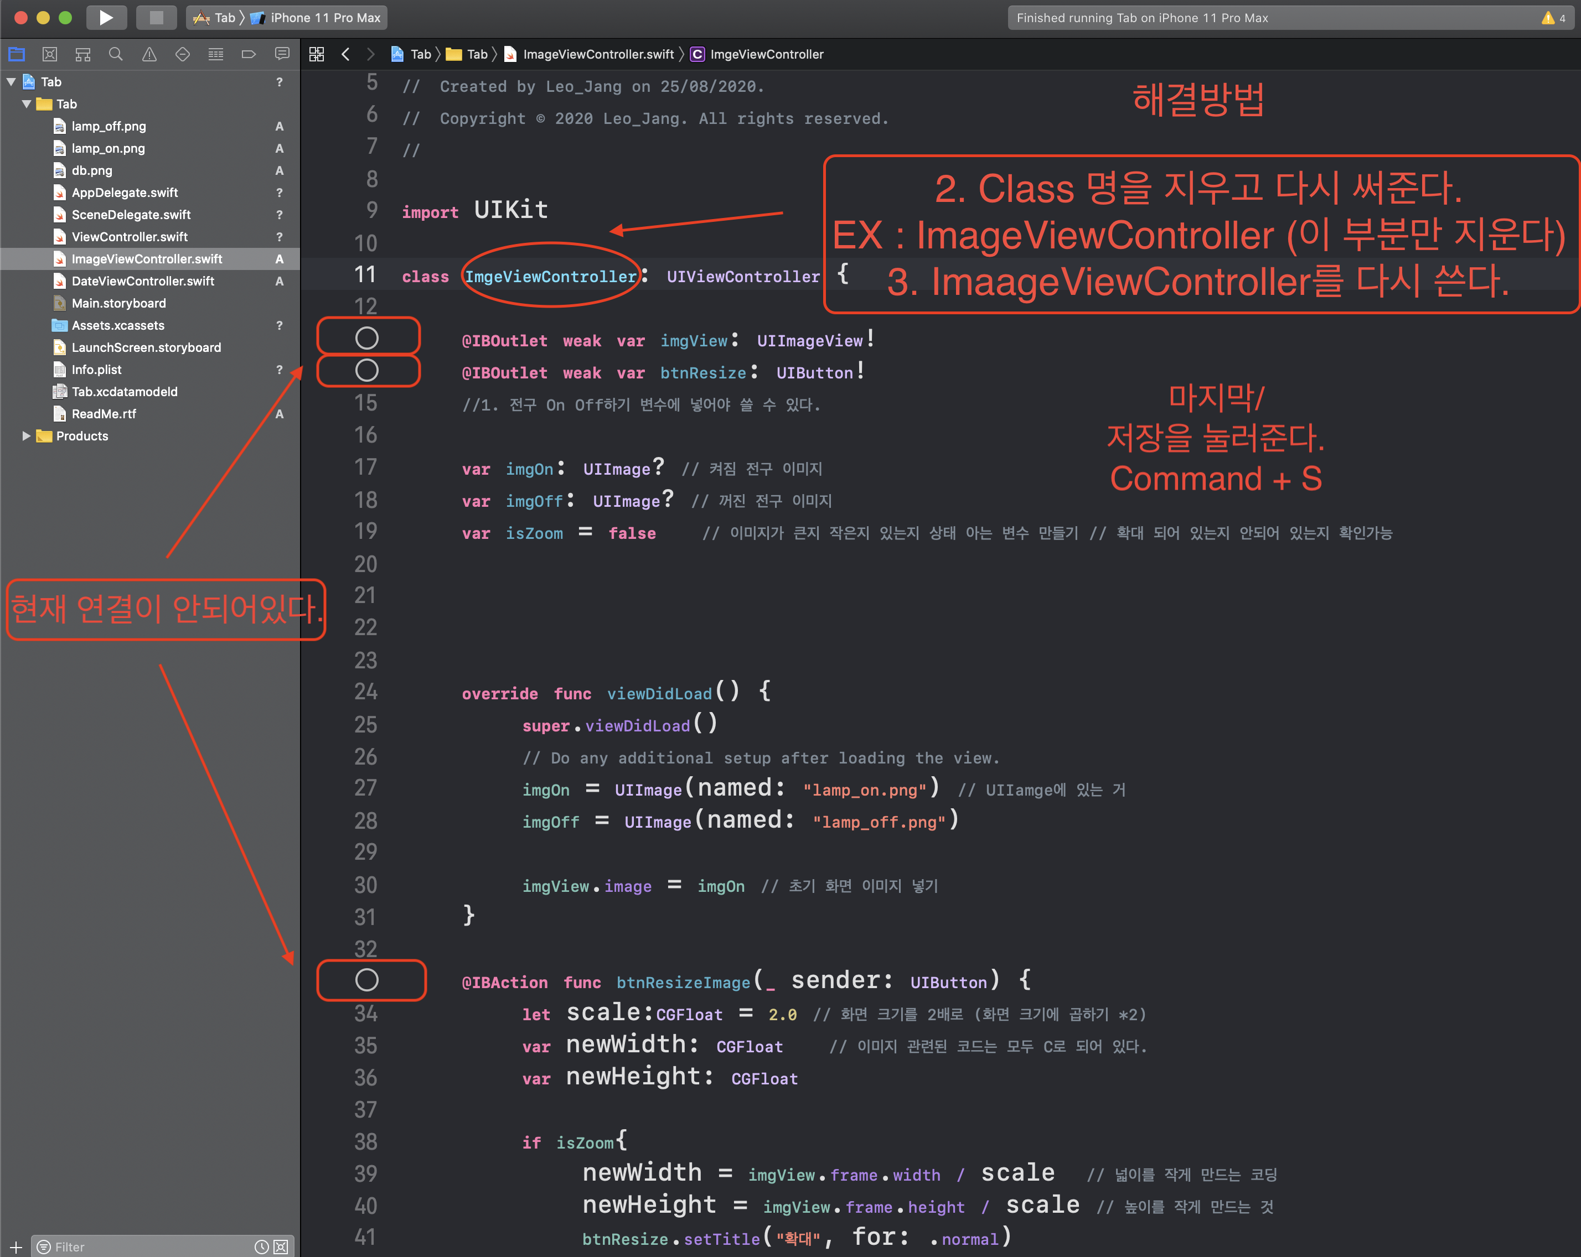Click the btnResize outlet connection circle
Image resolution: width=1581 pixels, height=1257 pixels.
[366, 370]
